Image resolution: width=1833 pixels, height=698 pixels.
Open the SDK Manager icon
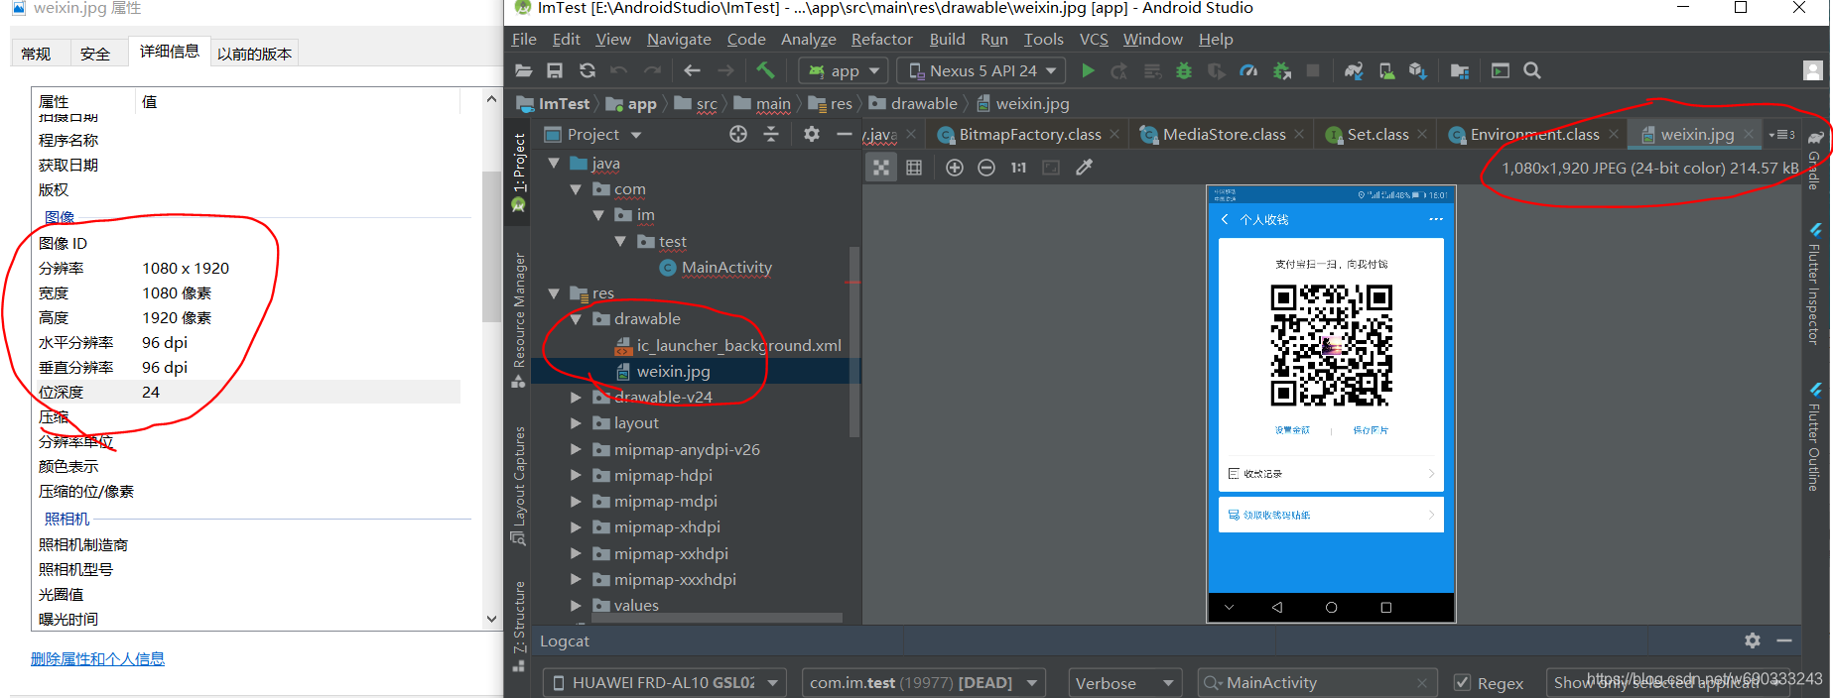tap(1418, 70)
